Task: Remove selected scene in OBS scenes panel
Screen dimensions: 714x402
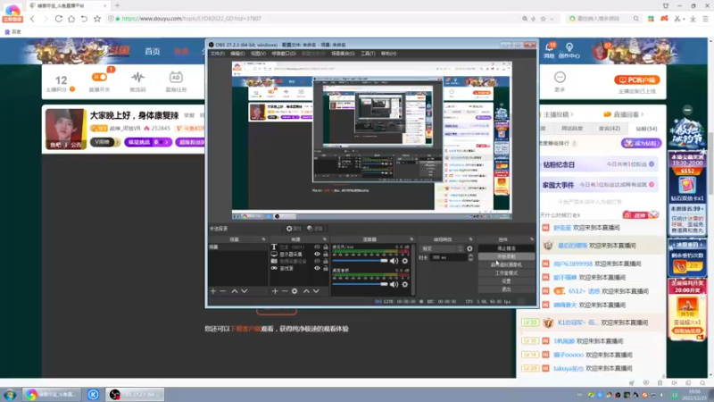Action: click(x=222, y=291)
